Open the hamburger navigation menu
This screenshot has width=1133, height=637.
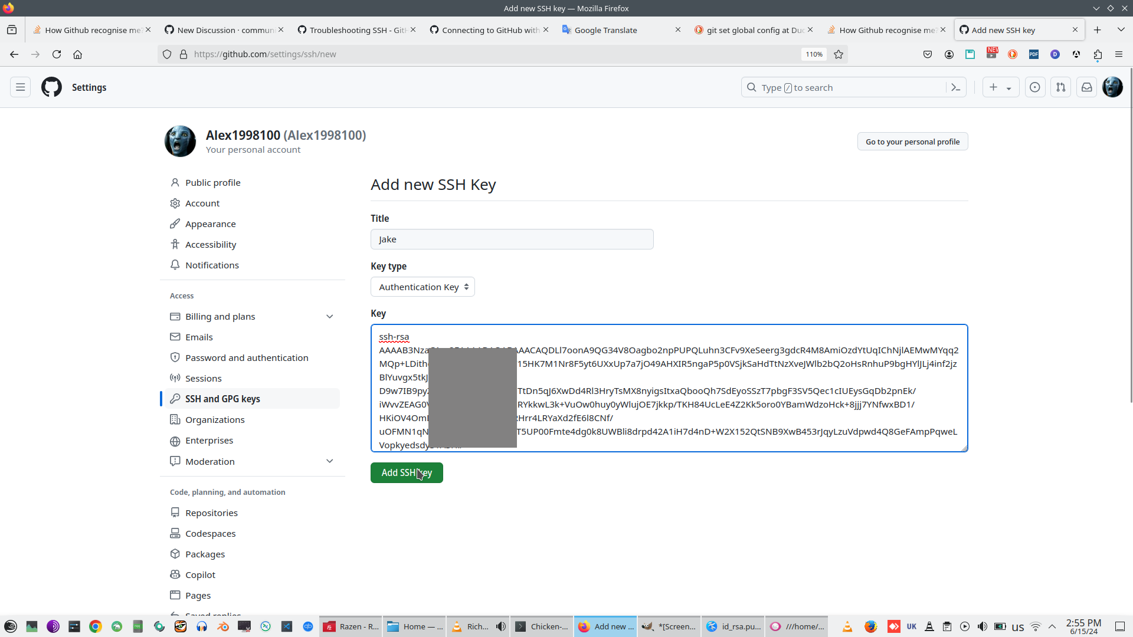pyautogui.click(x=21, y=87)
